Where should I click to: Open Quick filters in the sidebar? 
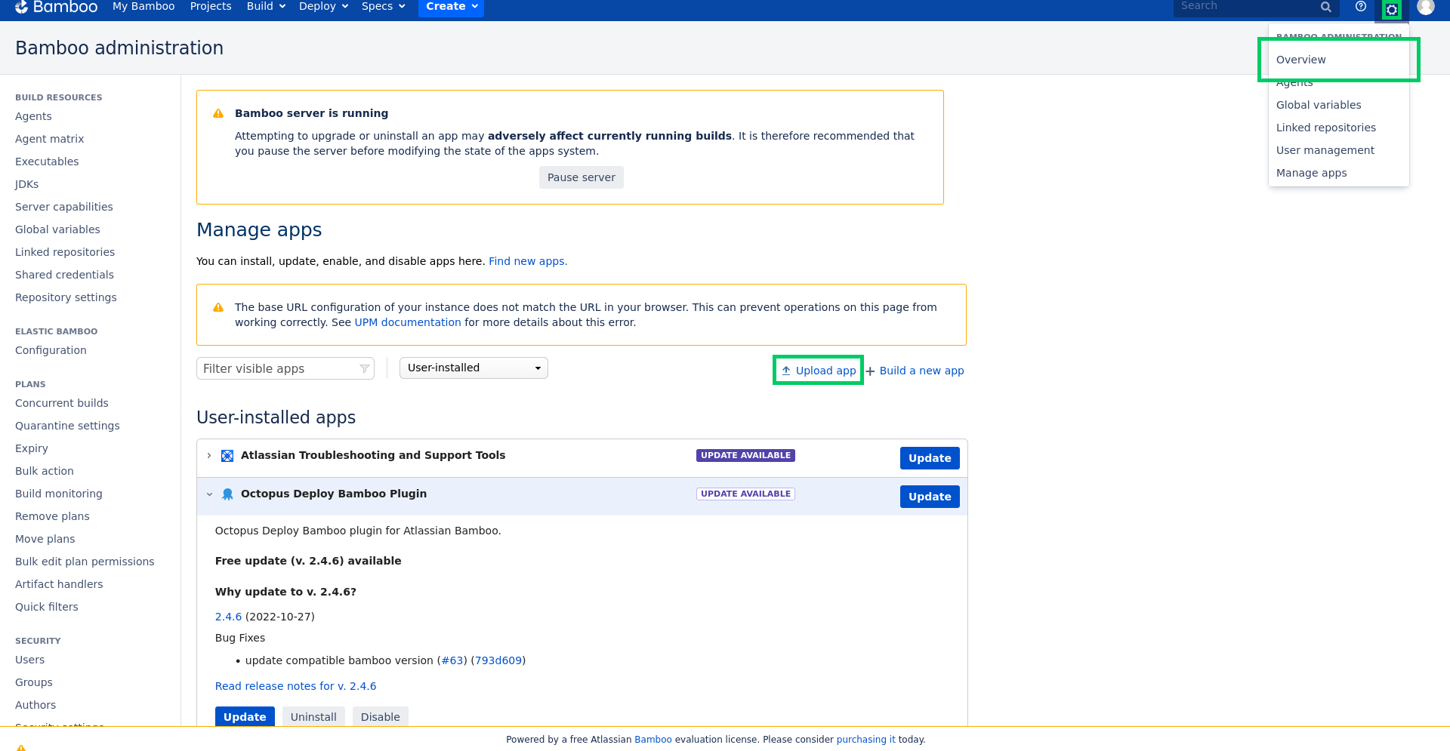[x=47, y=607]
